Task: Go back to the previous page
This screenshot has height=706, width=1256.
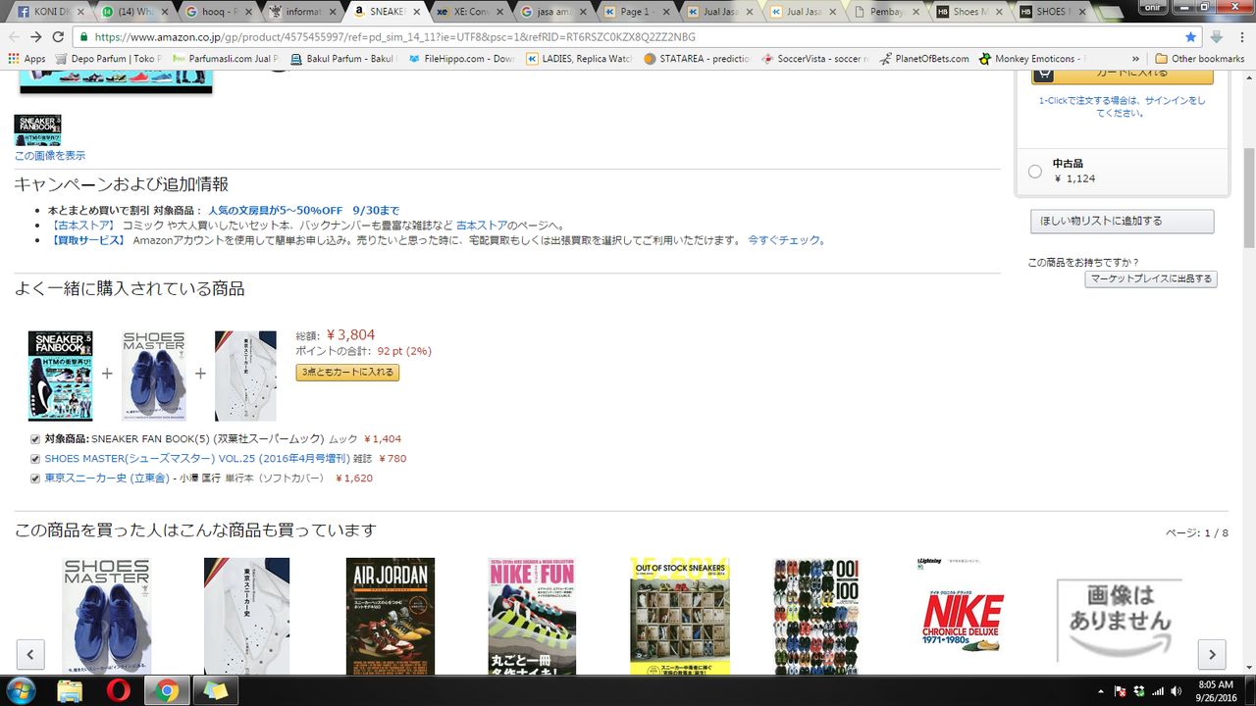Action: (x=14, y=36)
